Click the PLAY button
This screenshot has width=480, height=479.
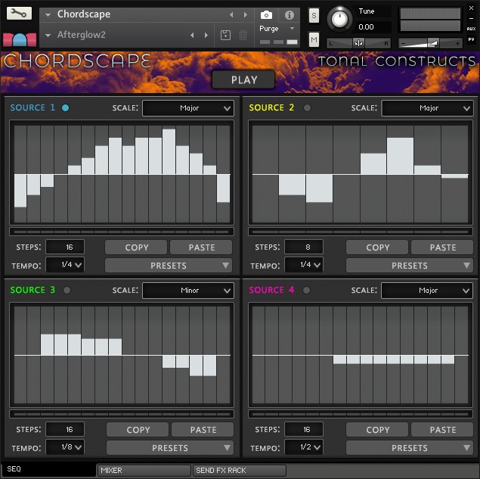pyautogui.click(x=243, y=79)
